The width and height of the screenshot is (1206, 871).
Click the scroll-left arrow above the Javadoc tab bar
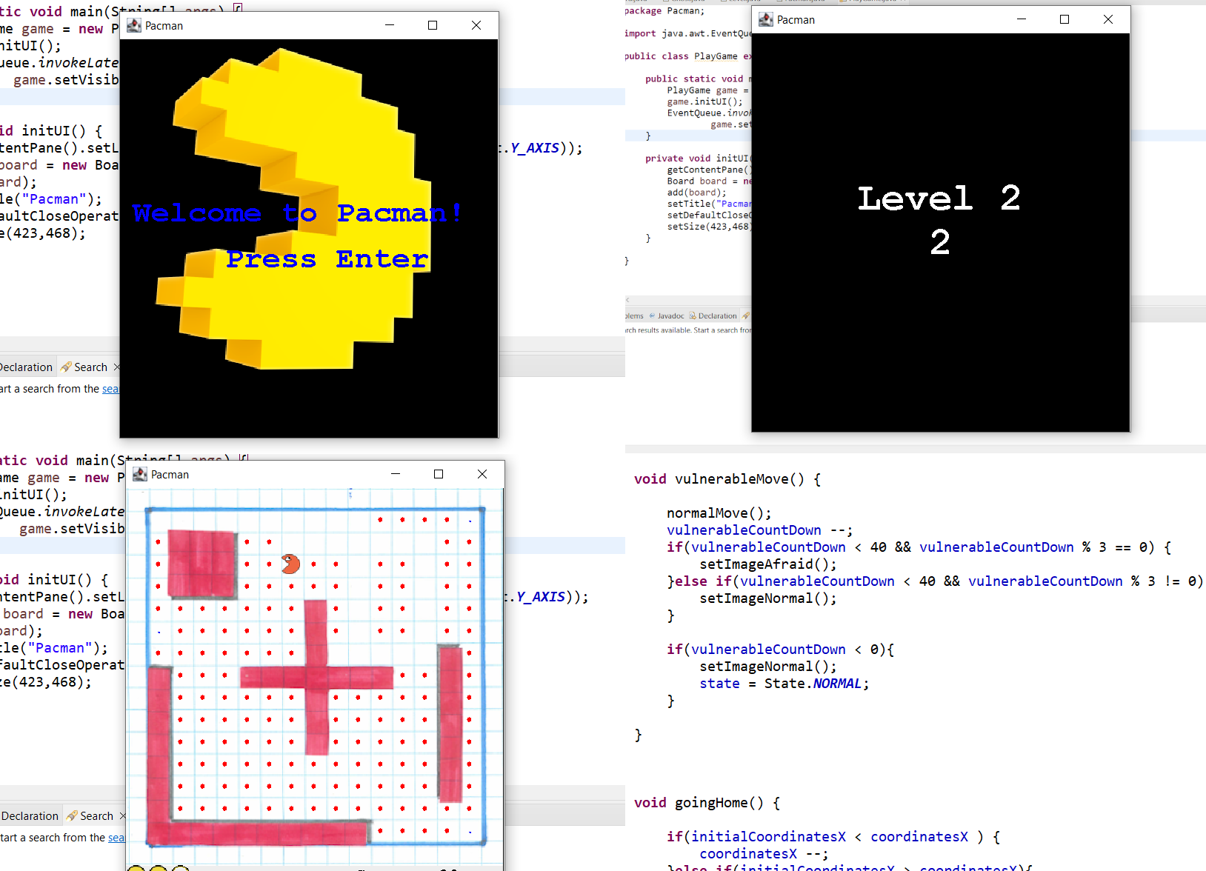pos(627,300)
